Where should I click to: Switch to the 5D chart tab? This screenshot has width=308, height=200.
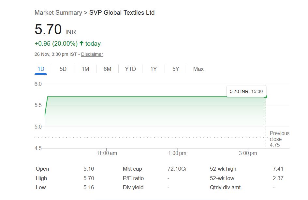[x=63, y=69]
